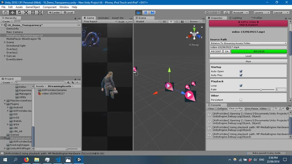Pause the game playback
Screen dimensions: 292x164
[x=145, y=13]
